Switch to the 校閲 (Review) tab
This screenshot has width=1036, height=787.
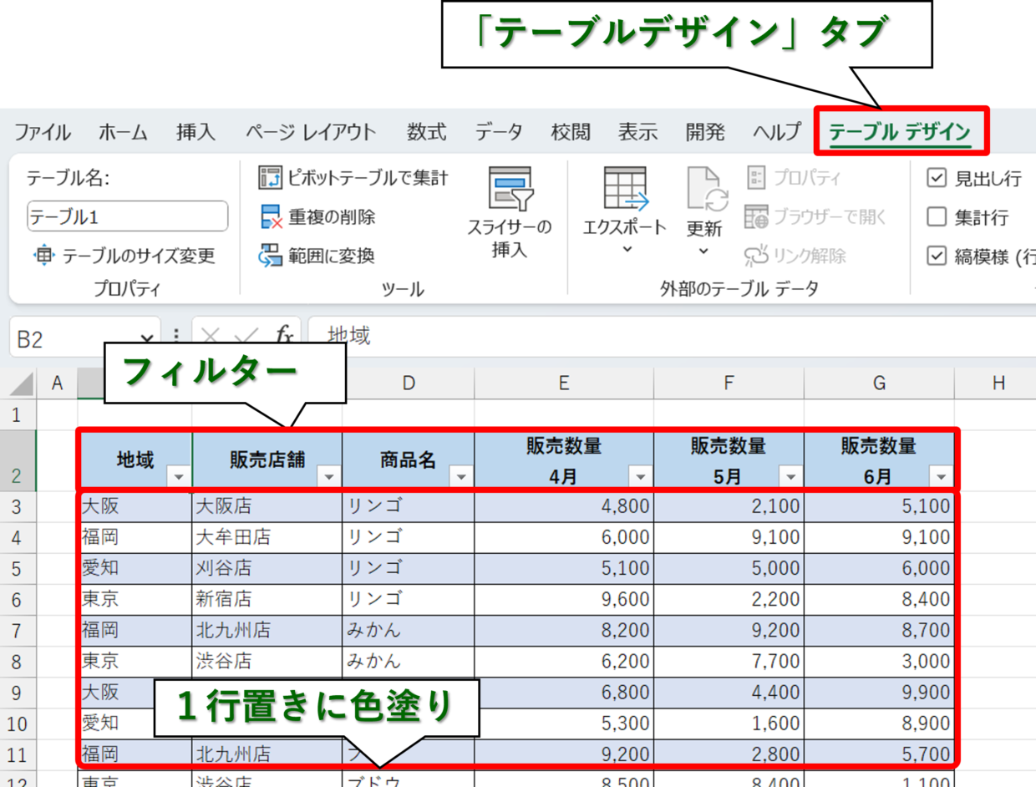pos(571,132)
